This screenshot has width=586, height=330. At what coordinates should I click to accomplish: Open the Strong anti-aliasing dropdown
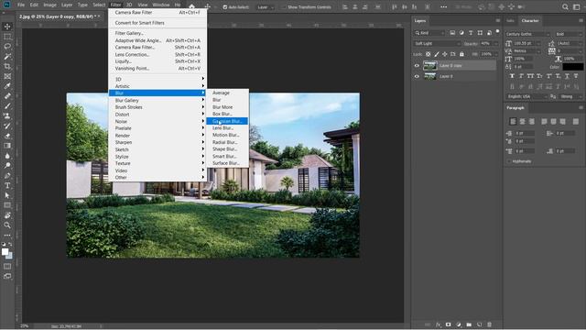click(x=571, y=96)
